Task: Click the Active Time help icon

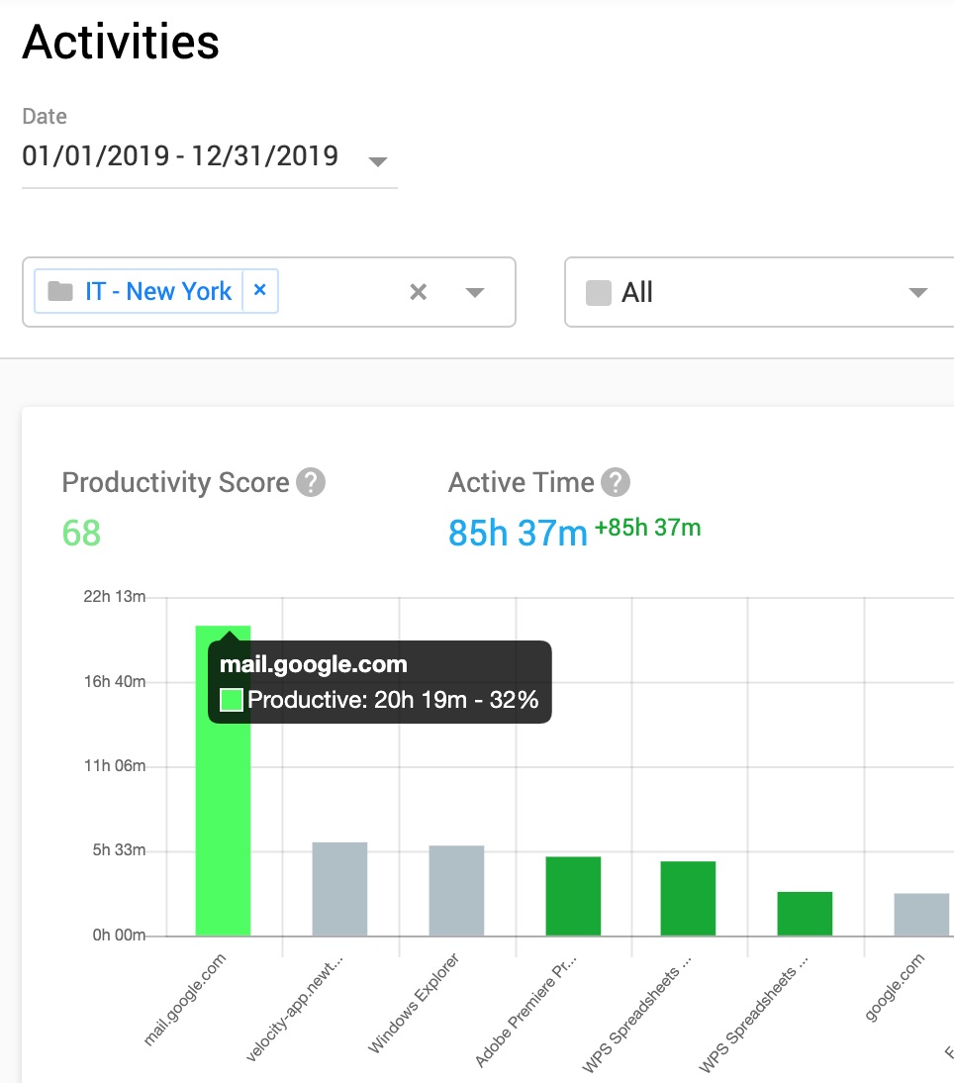Action: pyautogui.click(x=616, y=483)
